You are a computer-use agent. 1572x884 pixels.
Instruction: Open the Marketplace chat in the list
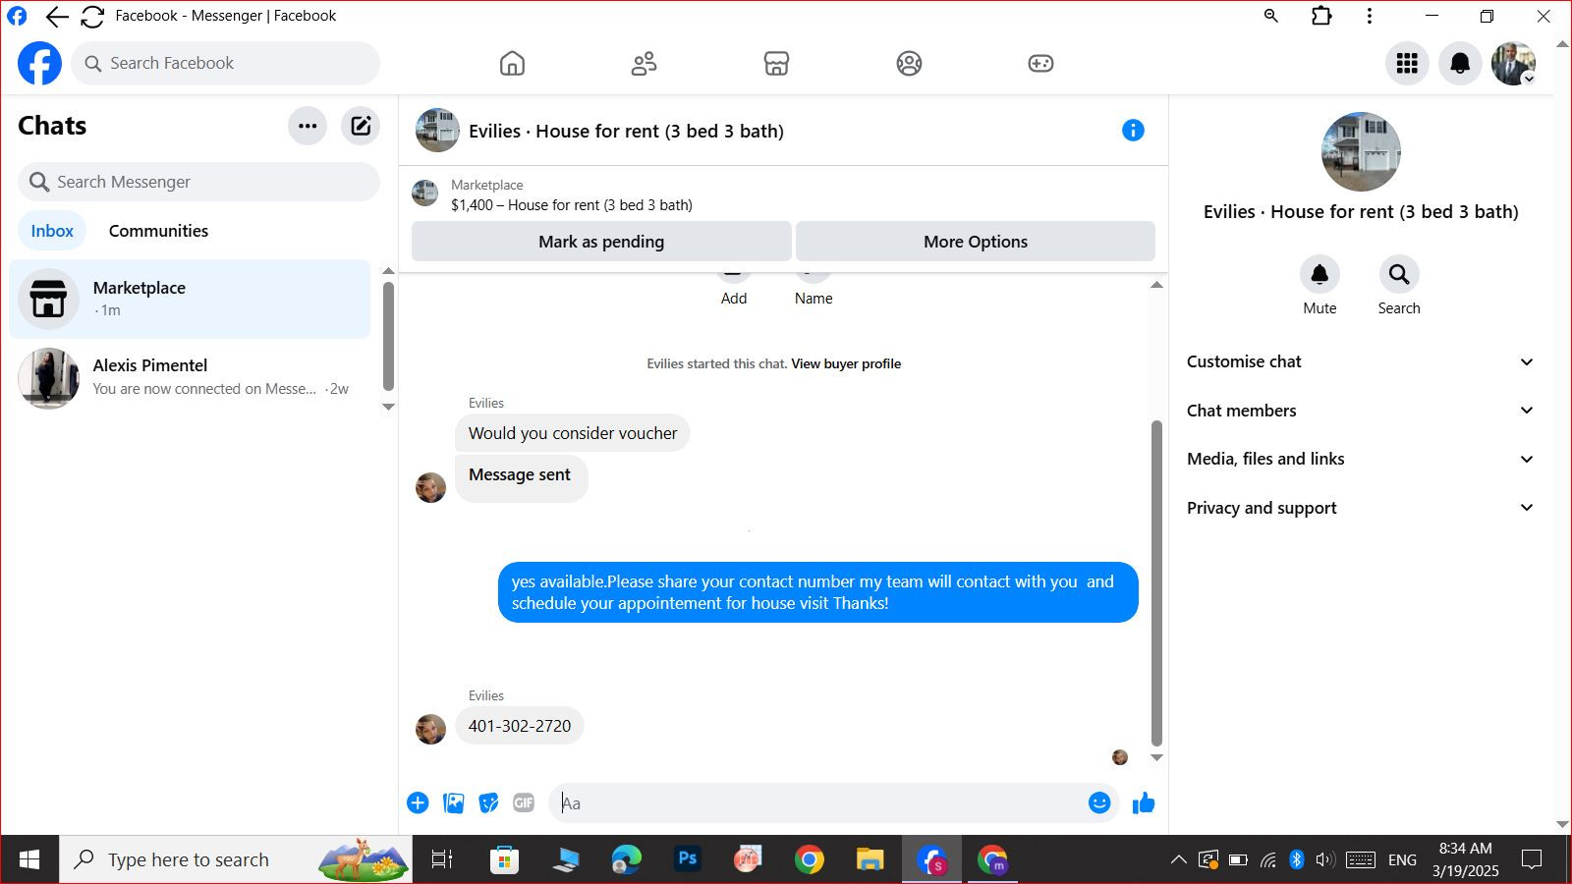190,299
